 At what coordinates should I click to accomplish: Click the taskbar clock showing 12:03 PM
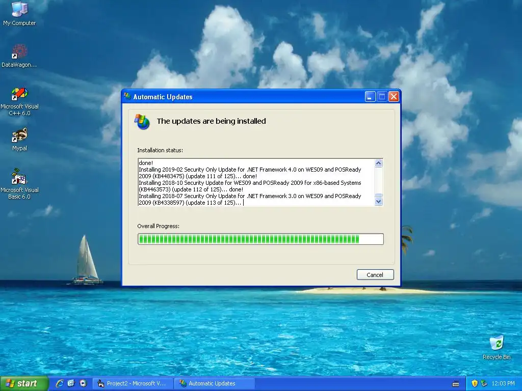tap(503, 383)
